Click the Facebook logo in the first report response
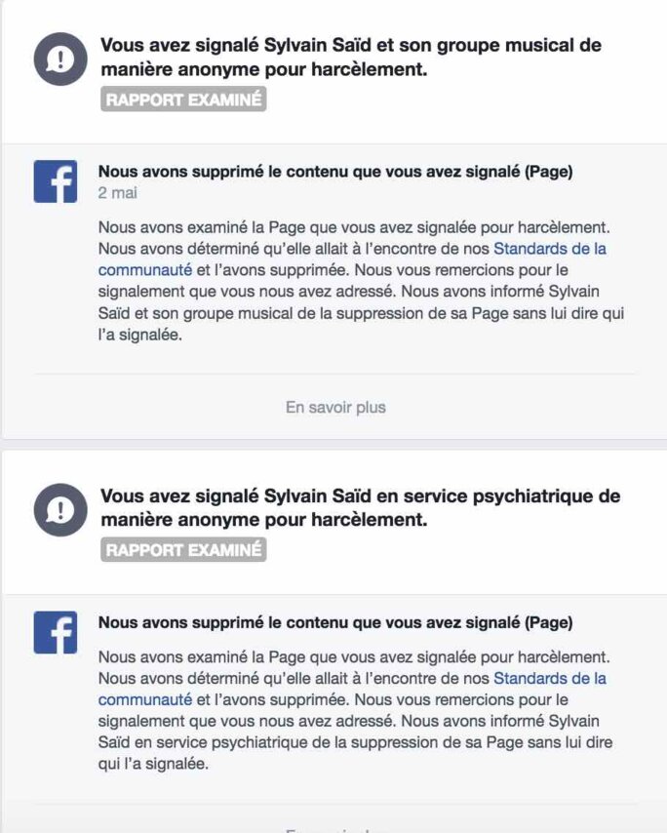 pos(56,180)
